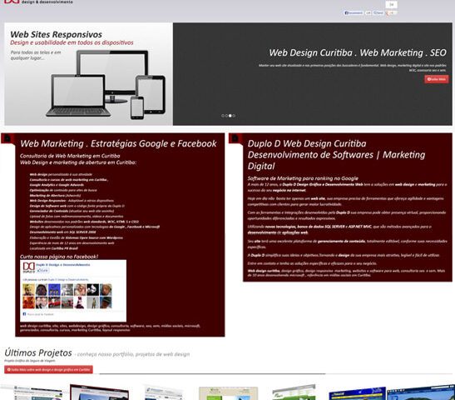Screen dimensions: 455x400
Task: Click document icon beside Duplo D Web Design heading
Action: pos(235,138)
